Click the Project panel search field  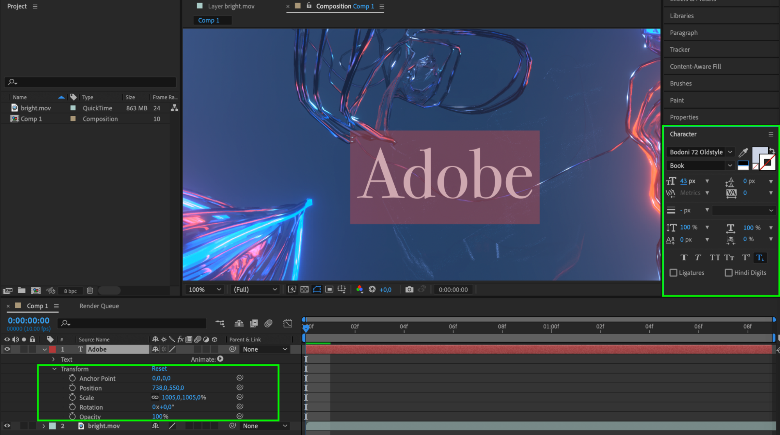point(91,82)
